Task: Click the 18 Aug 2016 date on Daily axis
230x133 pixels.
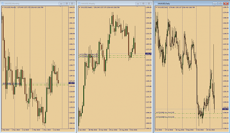Action: 180,130
